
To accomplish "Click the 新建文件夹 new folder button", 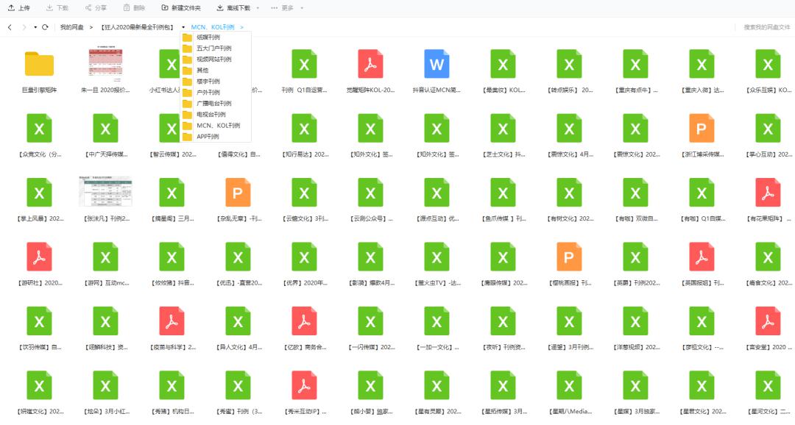I will click(x=181, y=7).
